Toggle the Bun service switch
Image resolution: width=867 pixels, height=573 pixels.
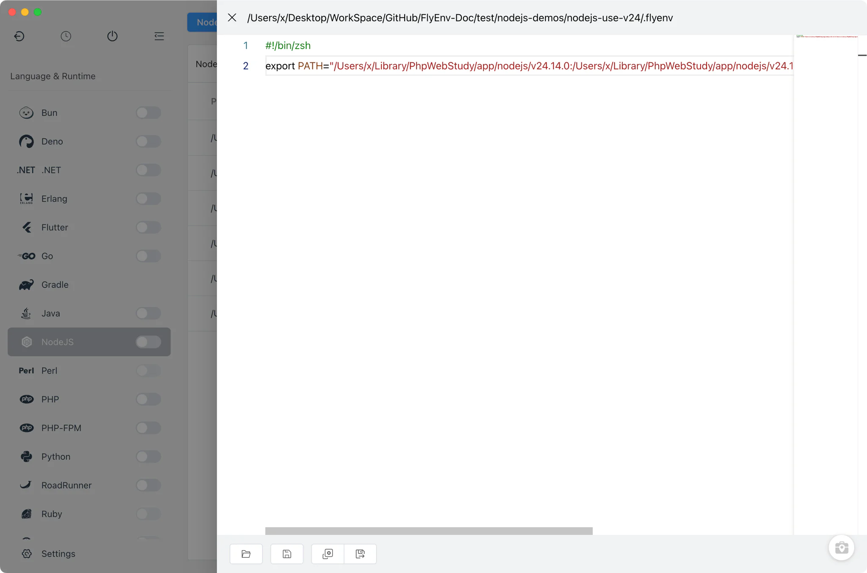[x=148, y=113]
